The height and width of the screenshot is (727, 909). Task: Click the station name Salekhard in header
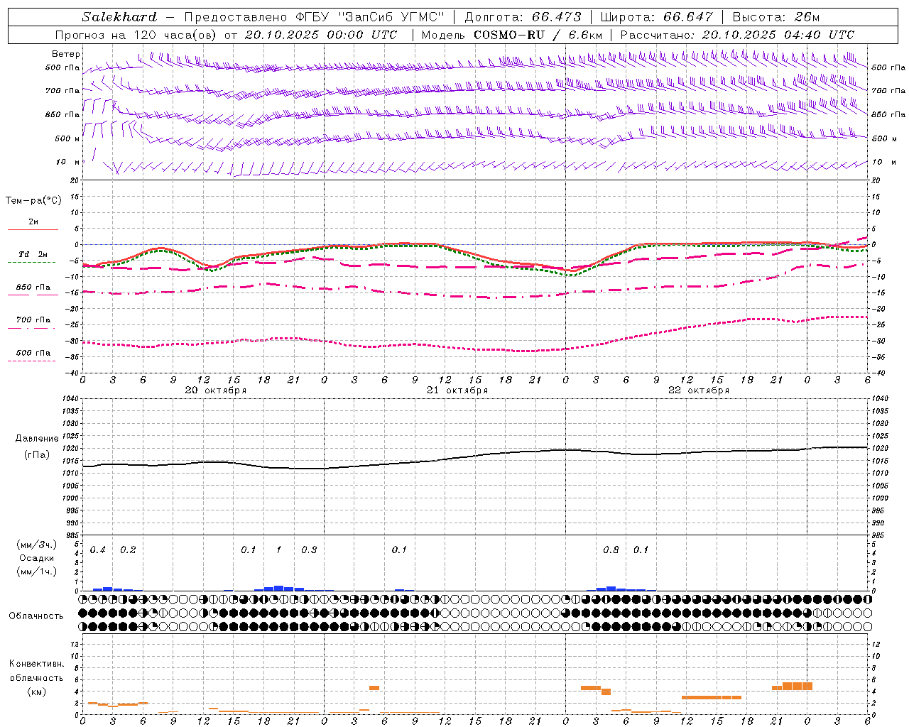[119, 17]
